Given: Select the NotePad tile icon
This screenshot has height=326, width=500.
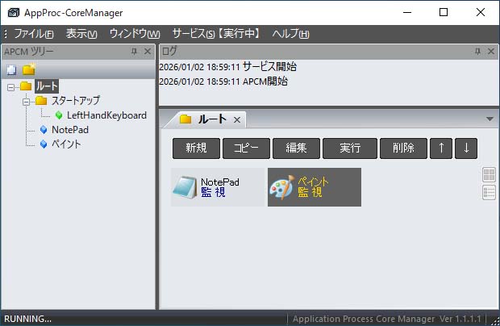Looking at the screenshot, I should click(x=185, y=187).
